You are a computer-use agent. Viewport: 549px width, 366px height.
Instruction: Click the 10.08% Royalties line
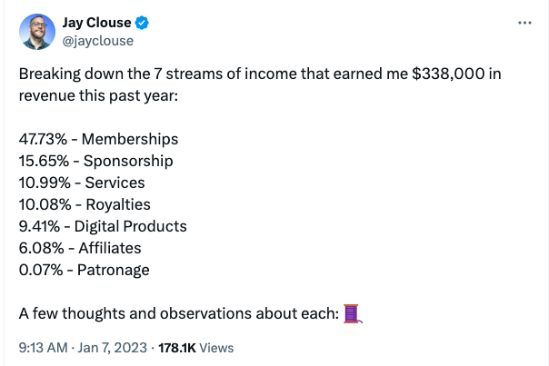(85, 204)
